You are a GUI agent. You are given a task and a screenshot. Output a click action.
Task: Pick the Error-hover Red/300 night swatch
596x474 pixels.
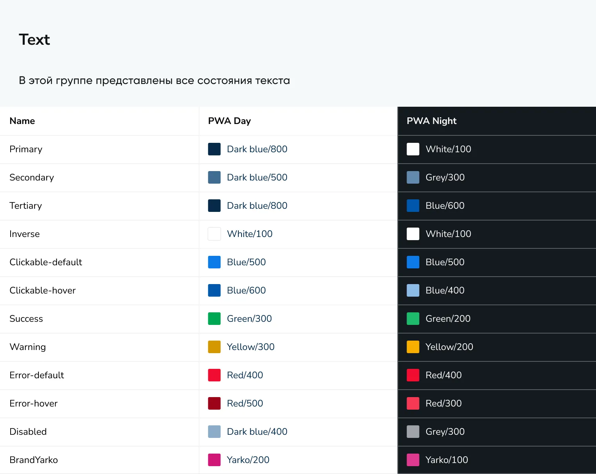(x=413, y=403)
